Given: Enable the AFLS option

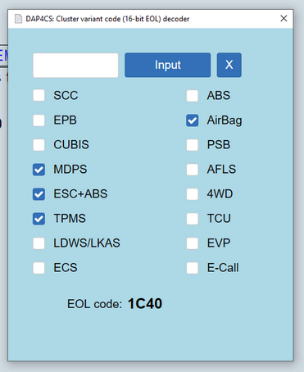Looking at the screenshot, I should (193, 170).
